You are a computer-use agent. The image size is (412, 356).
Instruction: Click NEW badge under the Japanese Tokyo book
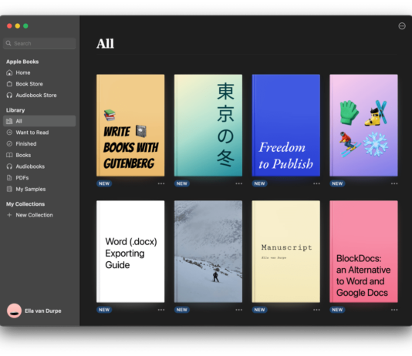[182, 183]
